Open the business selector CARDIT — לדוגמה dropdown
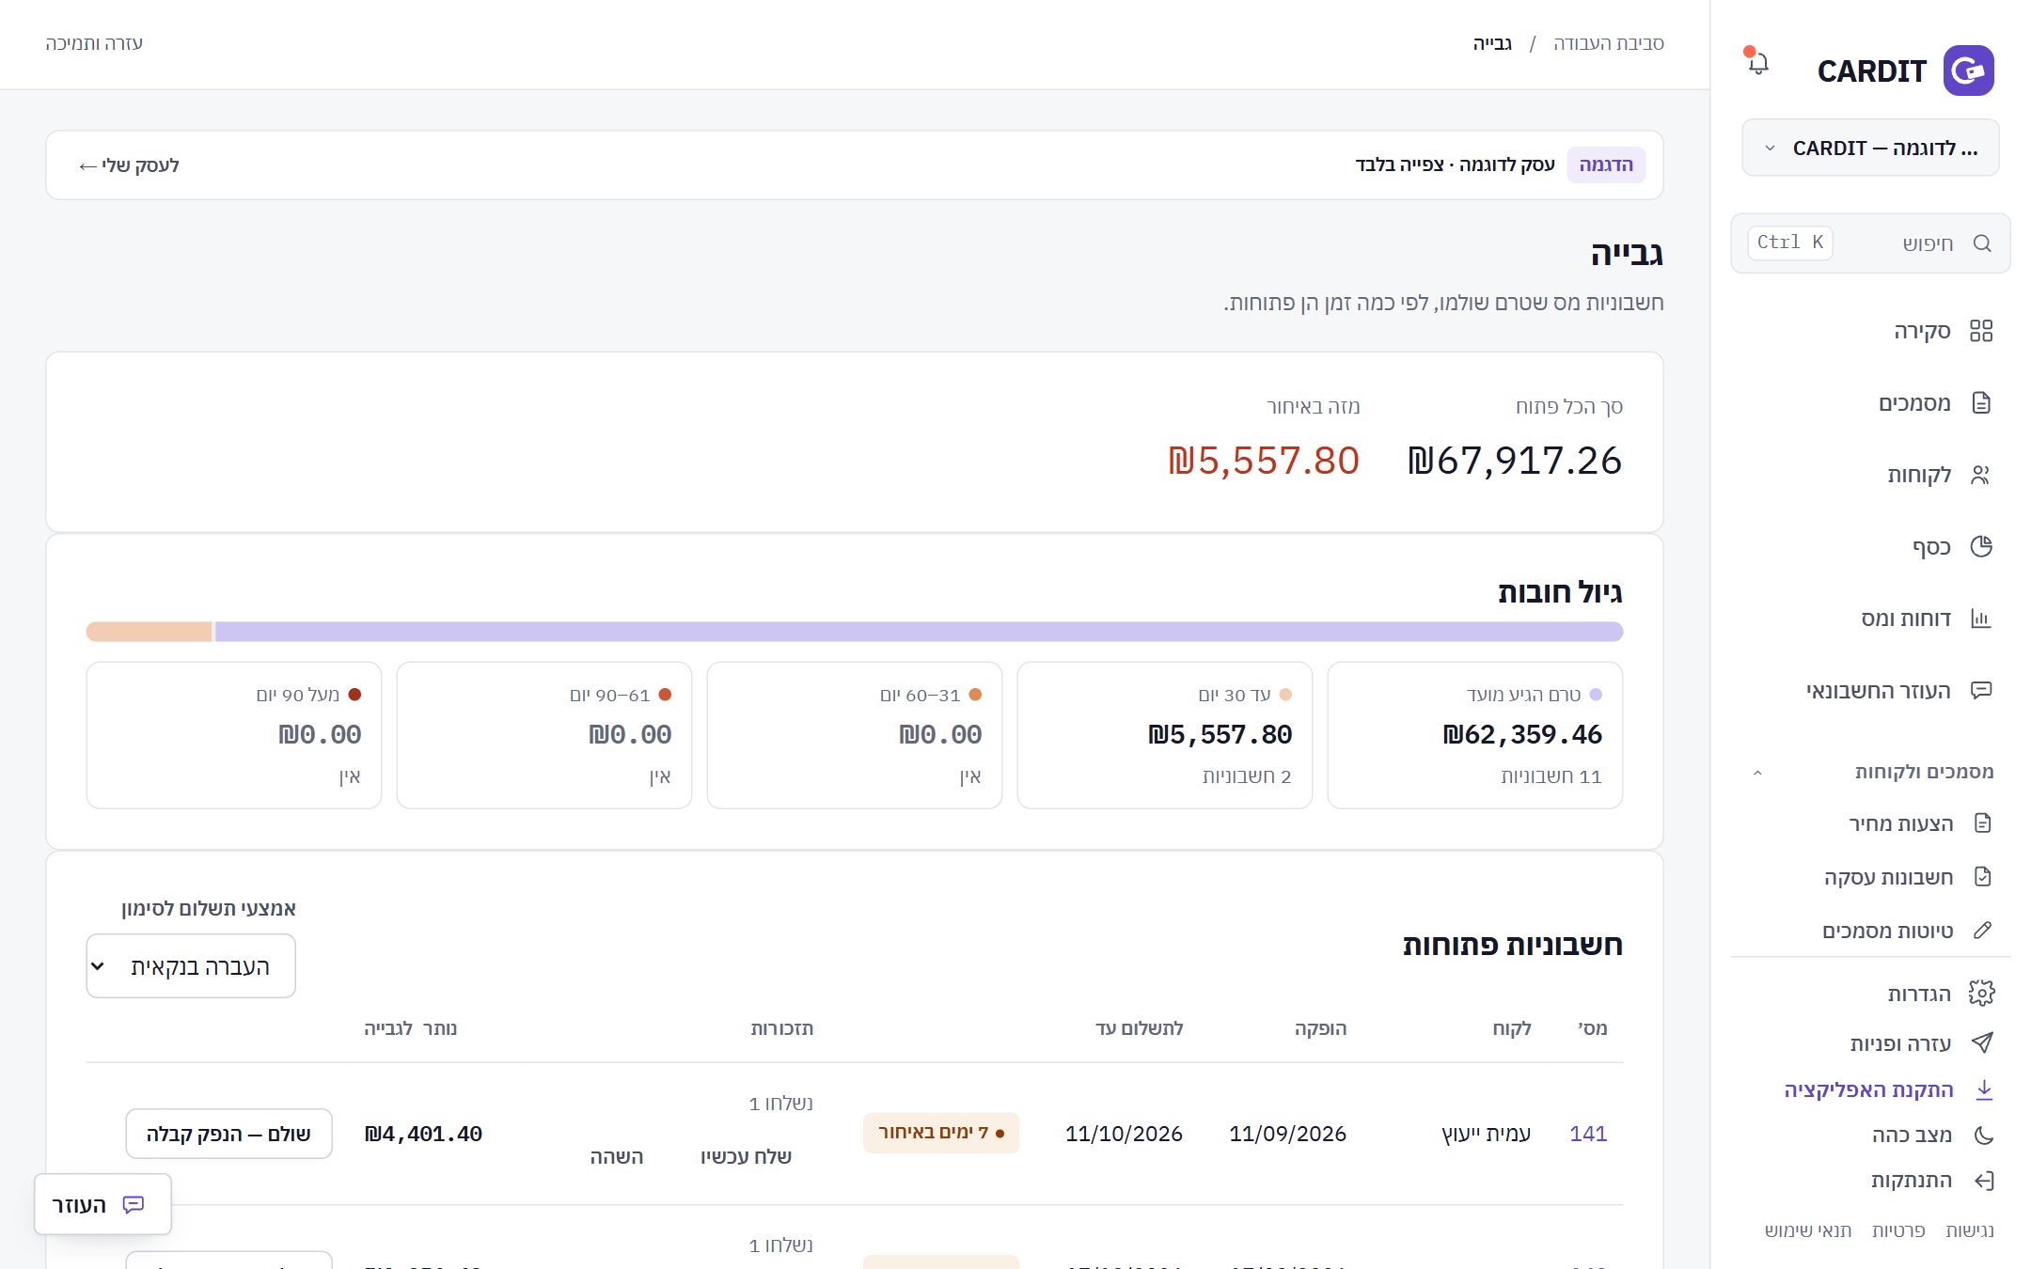The width and height of the screenshot is (2031, 1269). 1870,148
